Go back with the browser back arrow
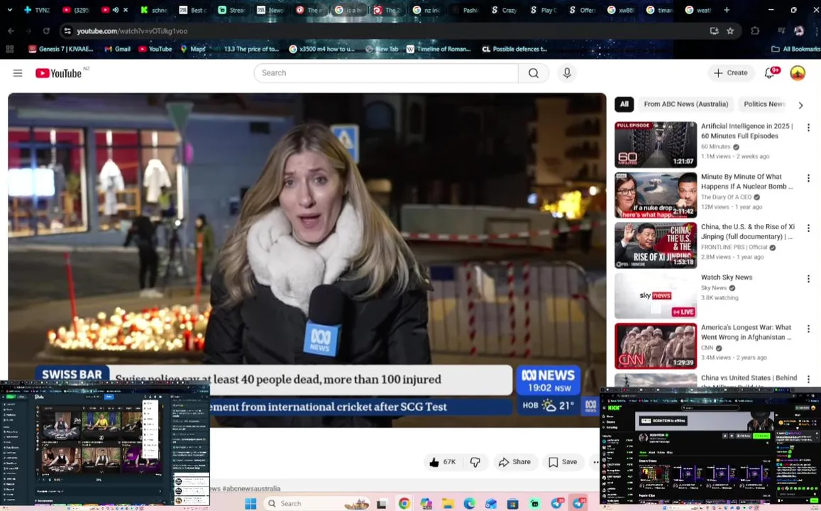 [11, 31]
